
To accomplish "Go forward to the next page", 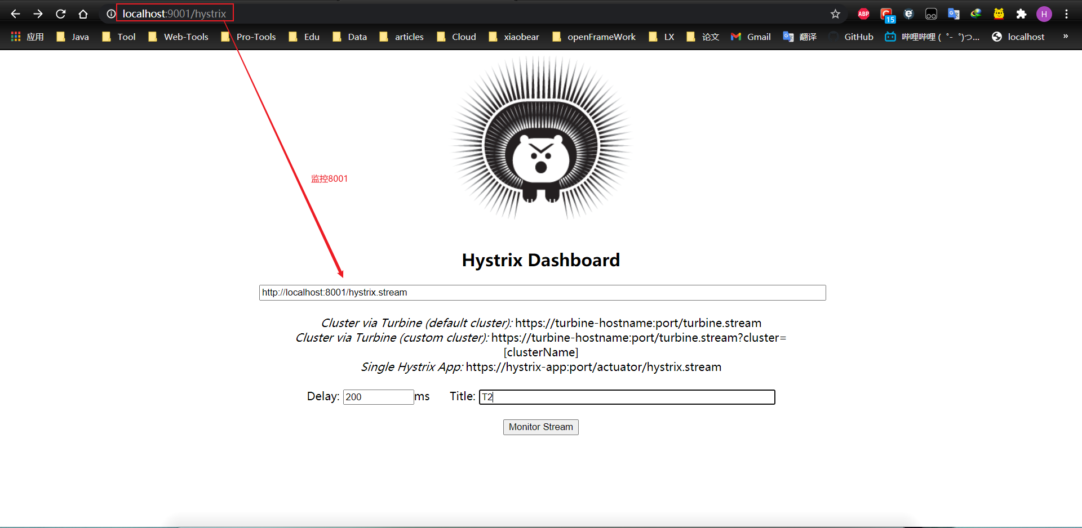I will coord(38,14).
